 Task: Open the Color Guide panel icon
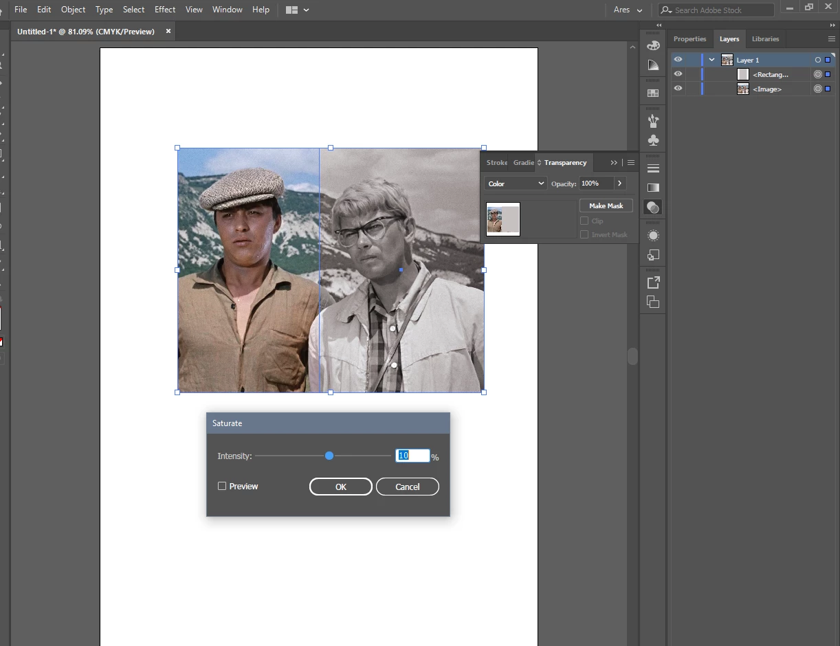tap(653, 65)
